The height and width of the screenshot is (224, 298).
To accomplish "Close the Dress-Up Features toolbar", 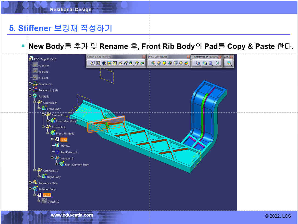I will pyautogui.click(x=188, y=57).
